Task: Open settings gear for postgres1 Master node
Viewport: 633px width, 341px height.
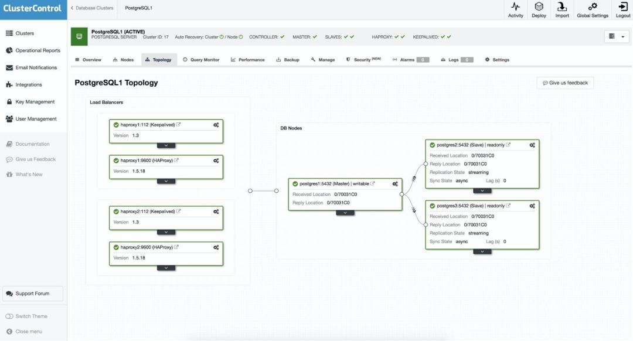Action: tap(395, 184)
